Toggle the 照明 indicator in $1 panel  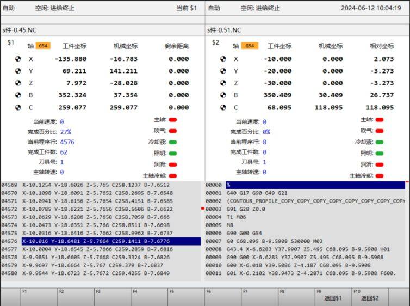point(173,154)
